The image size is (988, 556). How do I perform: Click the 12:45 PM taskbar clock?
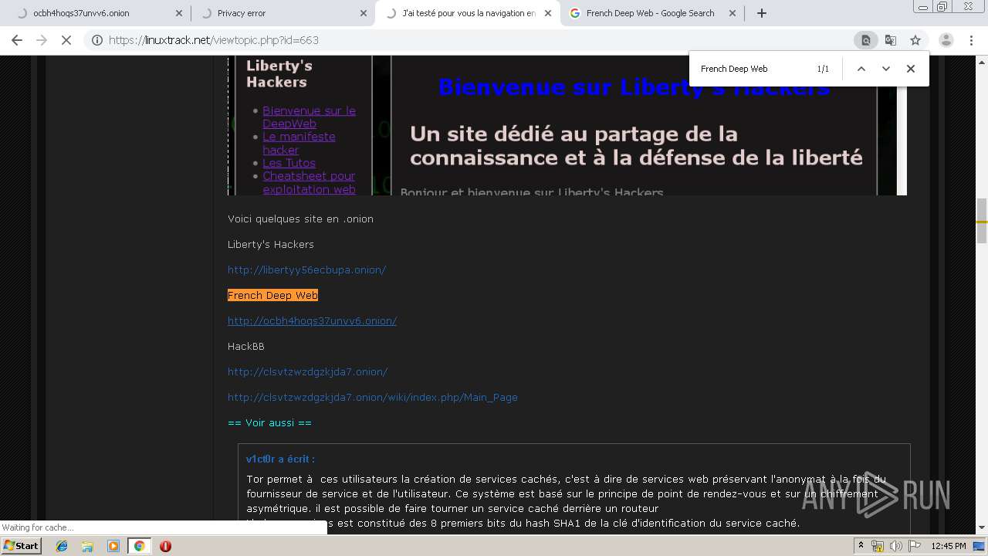[949, 546]
